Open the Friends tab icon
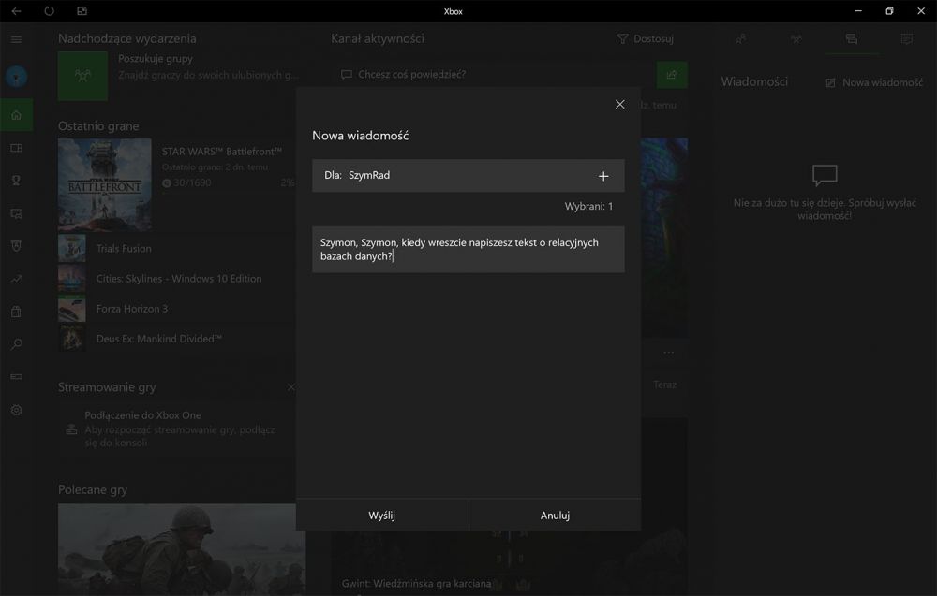937x596 pixels. point(741,38)
